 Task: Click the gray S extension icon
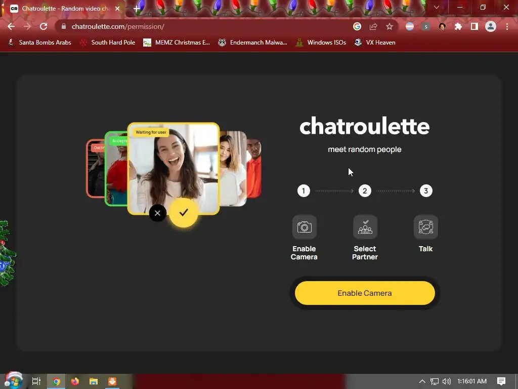point(426,26)
